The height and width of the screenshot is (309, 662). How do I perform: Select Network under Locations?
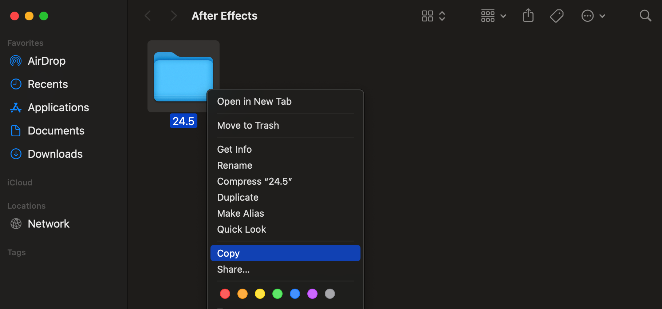[48, 224]
